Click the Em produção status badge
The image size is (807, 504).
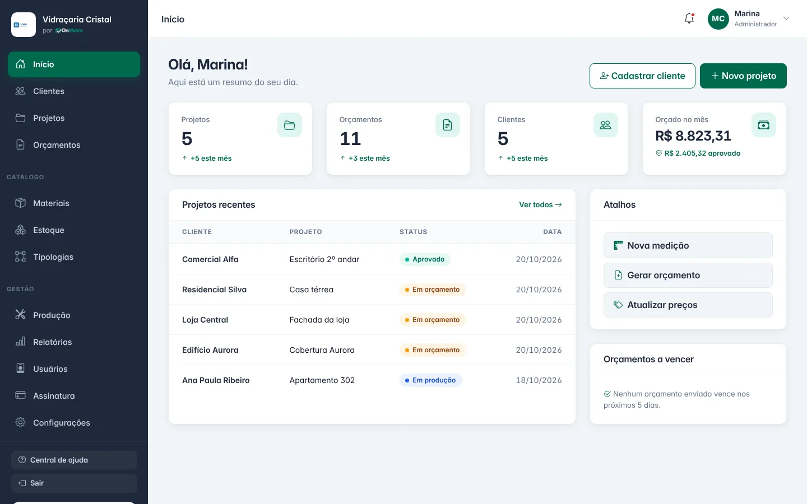[x=430, y=380]
